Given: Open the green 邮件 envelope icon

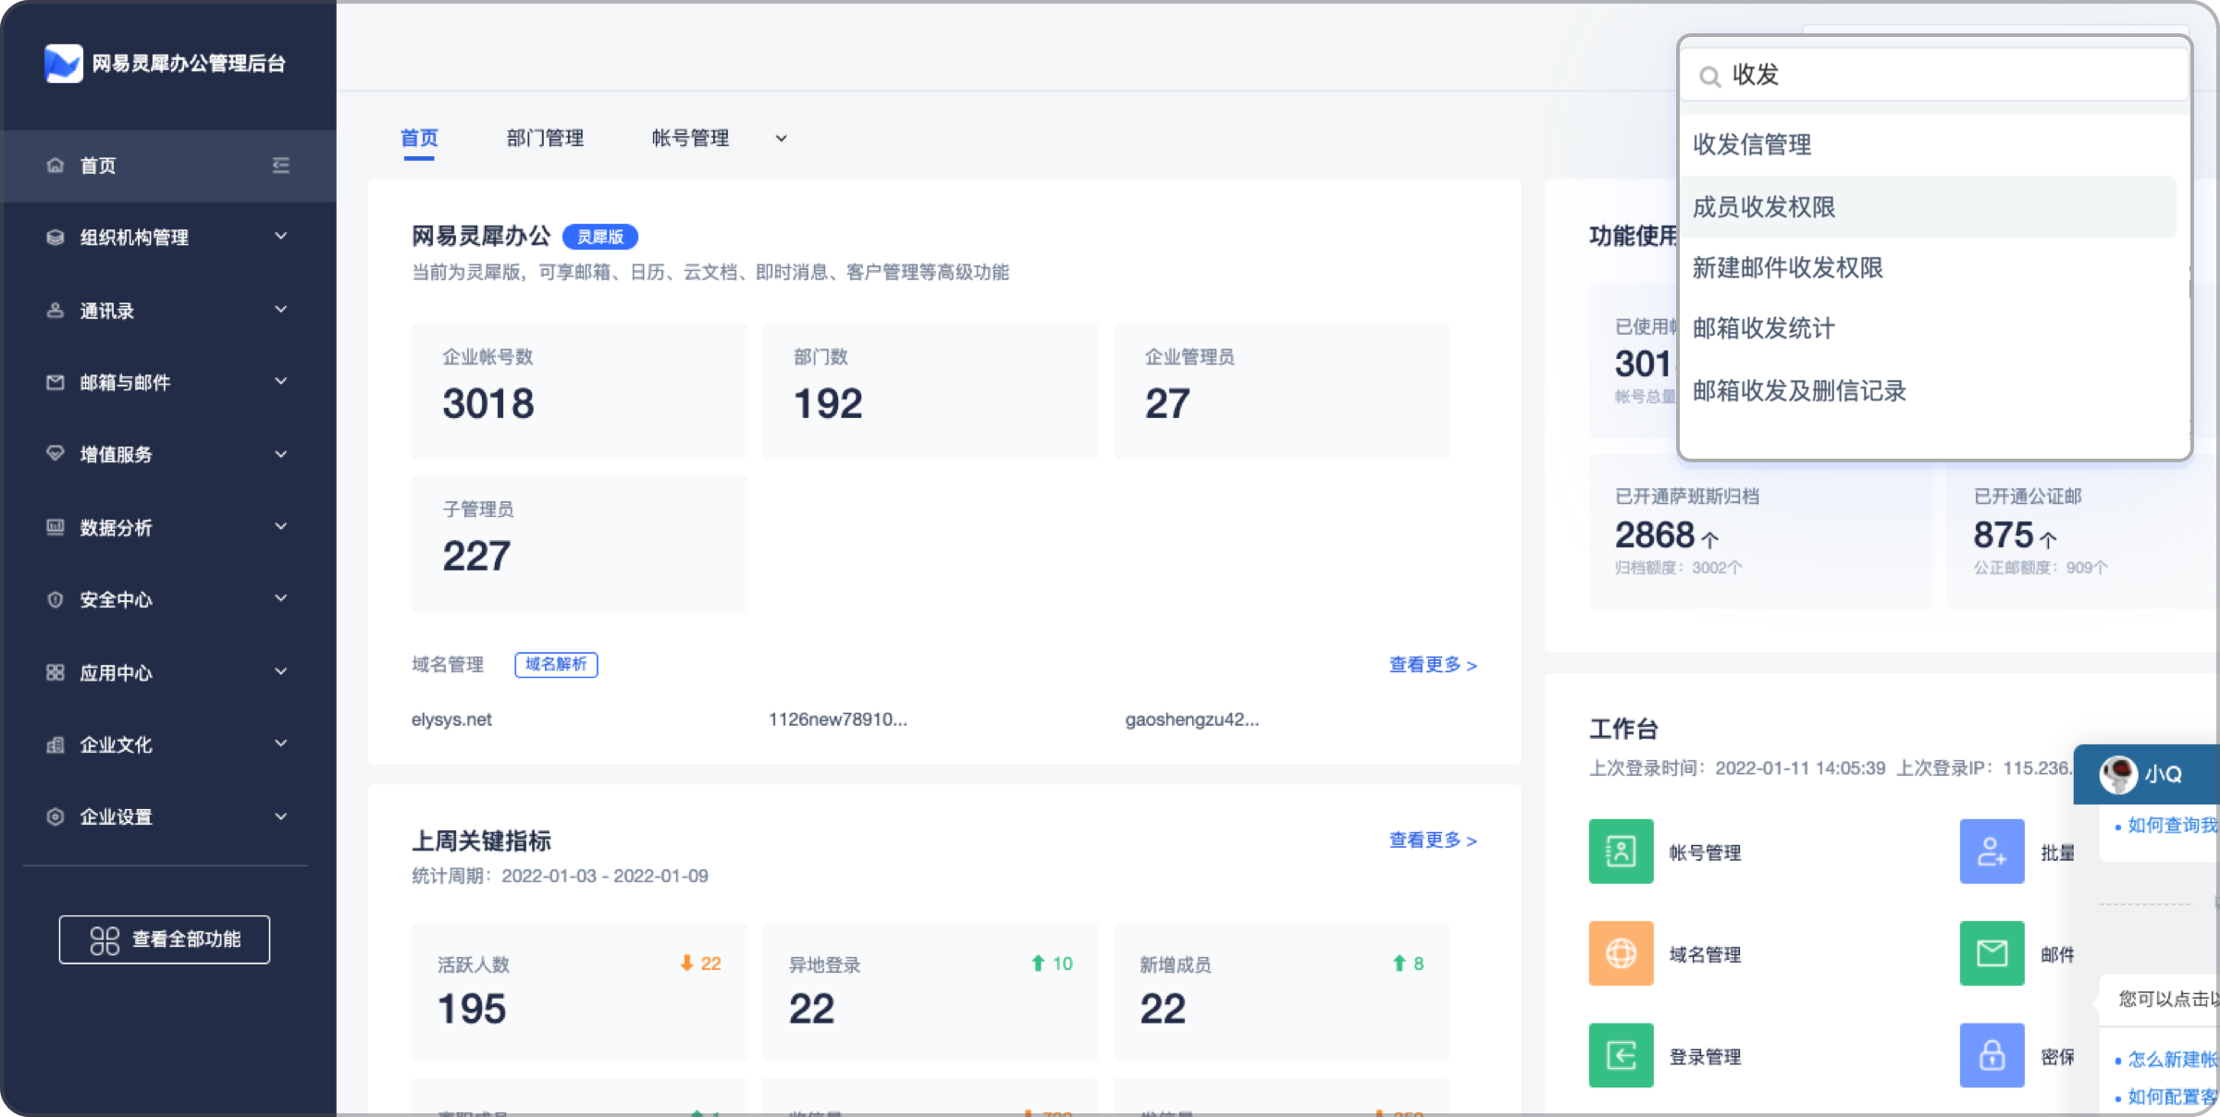Looking at the screenshot, I should 1992,953.
